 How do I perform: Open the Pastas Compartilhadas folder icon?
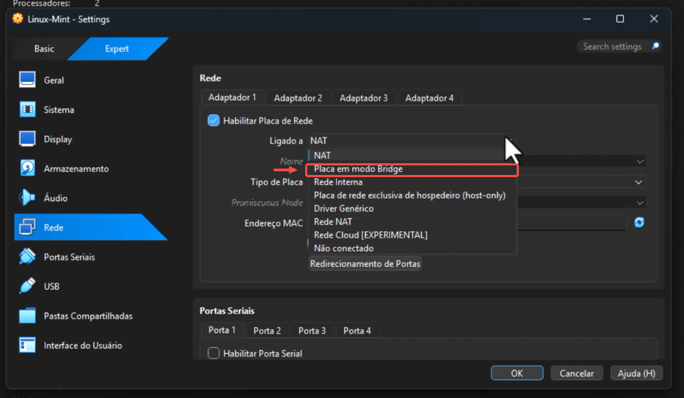point(27,316)
